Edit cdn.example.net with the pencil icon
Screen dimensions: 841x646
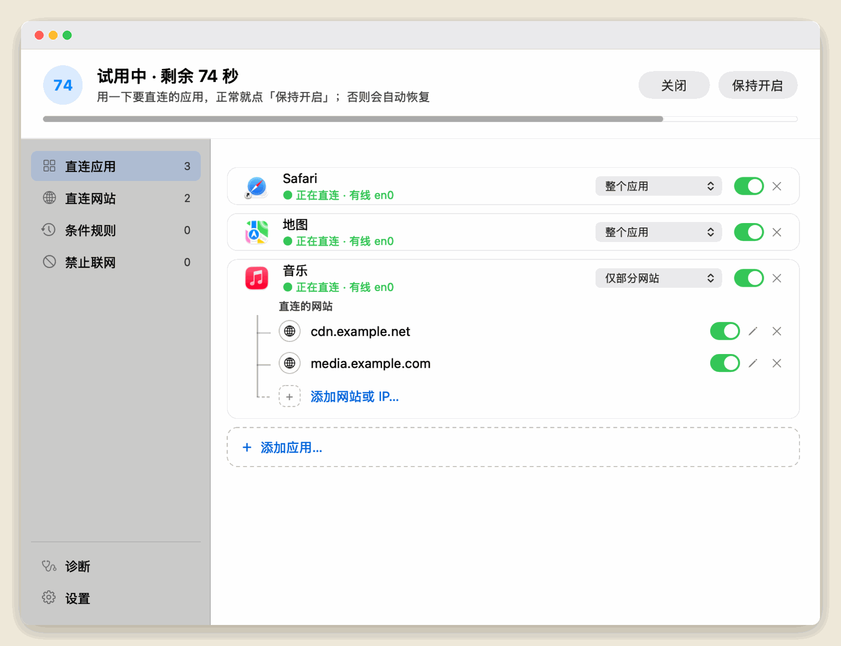point(753,331)
